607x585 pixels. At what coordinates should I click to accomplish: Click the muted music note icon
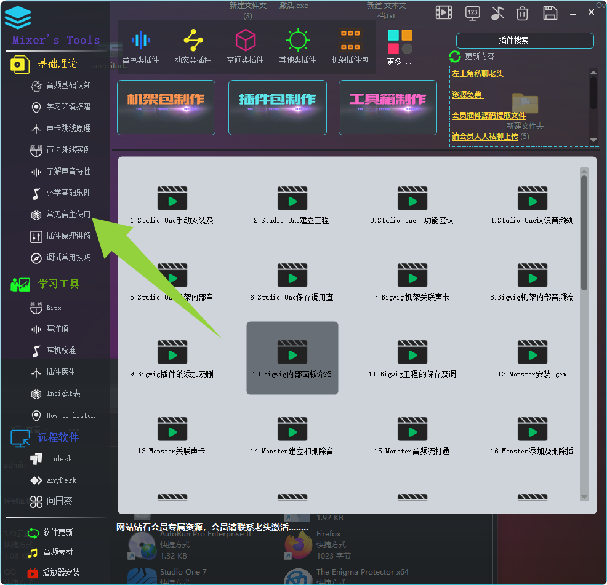coord(497,13)
